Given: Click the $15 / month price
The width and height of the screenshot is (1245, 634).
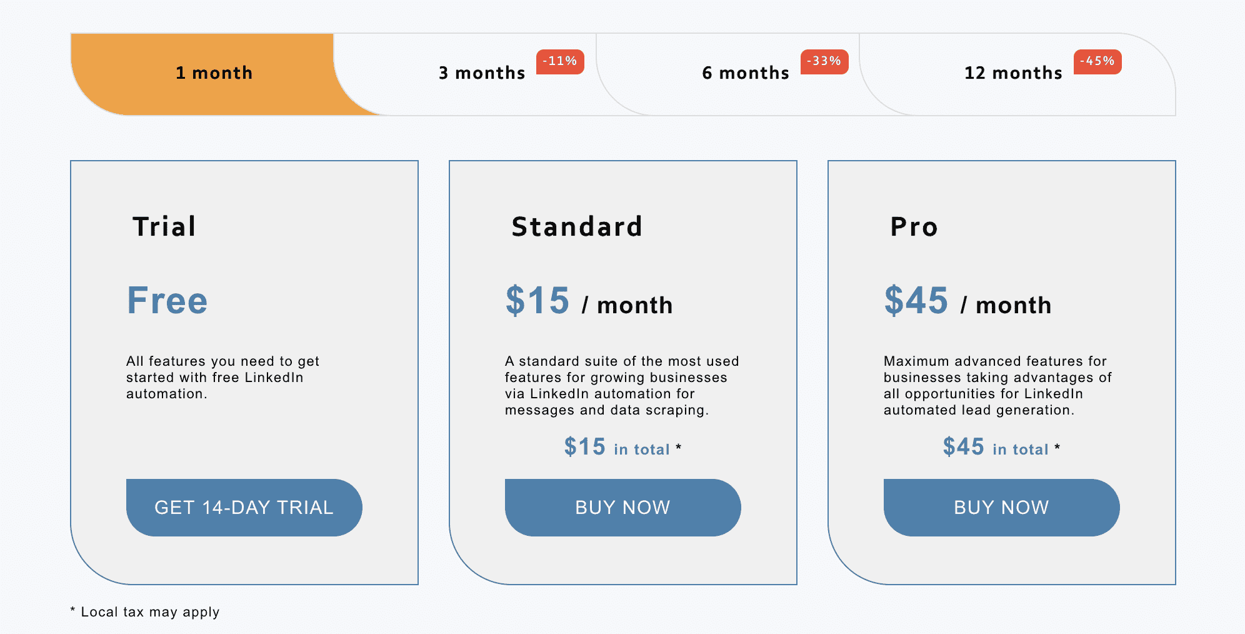Looking at the screenshot, I should click(589, 301).
